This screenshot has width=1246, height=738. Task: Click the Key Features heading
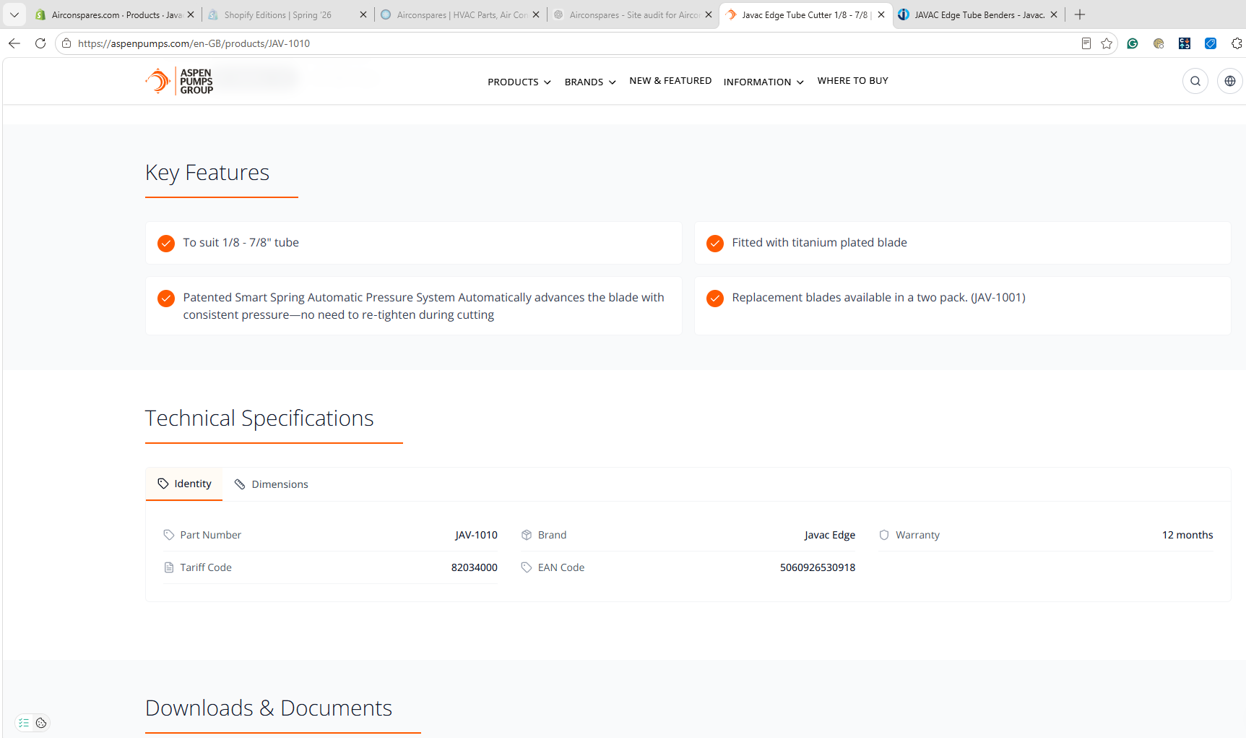tap(207, 173)
